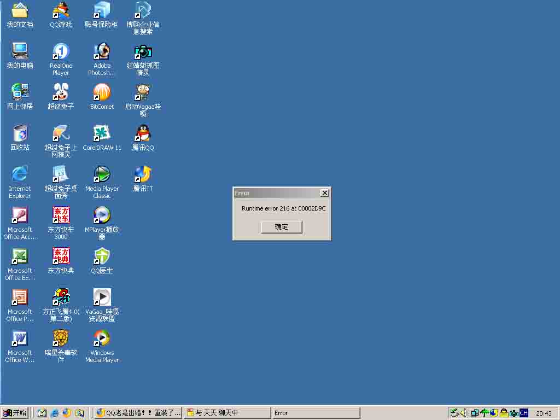Click the Error dialog title bar
The width and height of the screenshot is (560, 420).
pos(277,193)
